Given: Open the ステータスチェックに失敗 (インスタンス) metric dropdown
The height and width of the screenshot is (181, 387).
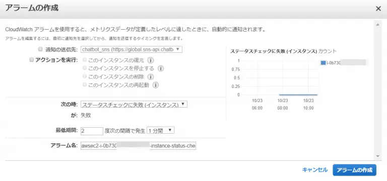Looking at the screenshot, I should [x=134, y=105].
